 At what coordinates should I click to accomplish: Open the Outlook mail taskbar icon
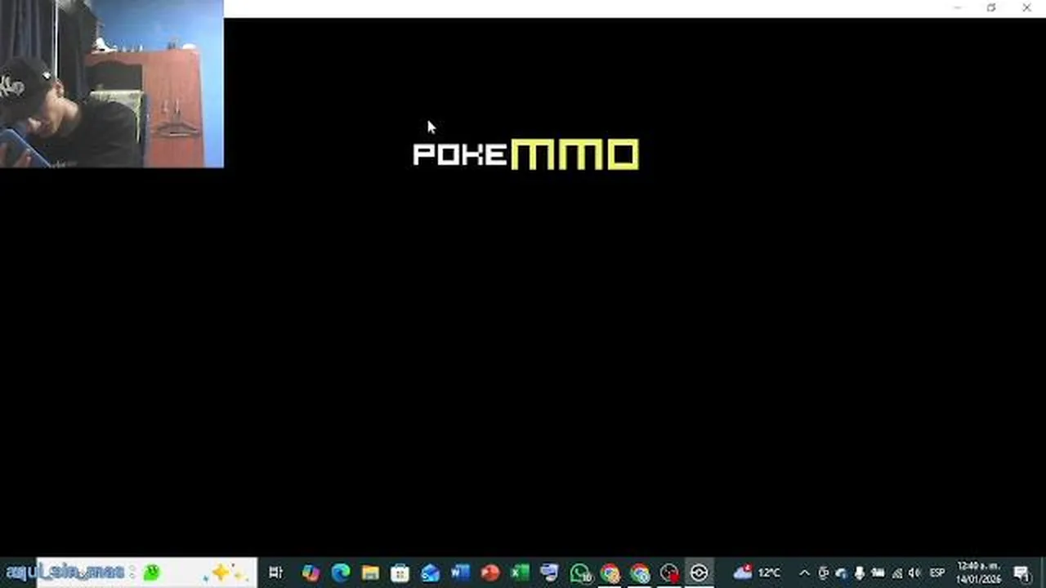pyautogui.click(x=430, y=572)
